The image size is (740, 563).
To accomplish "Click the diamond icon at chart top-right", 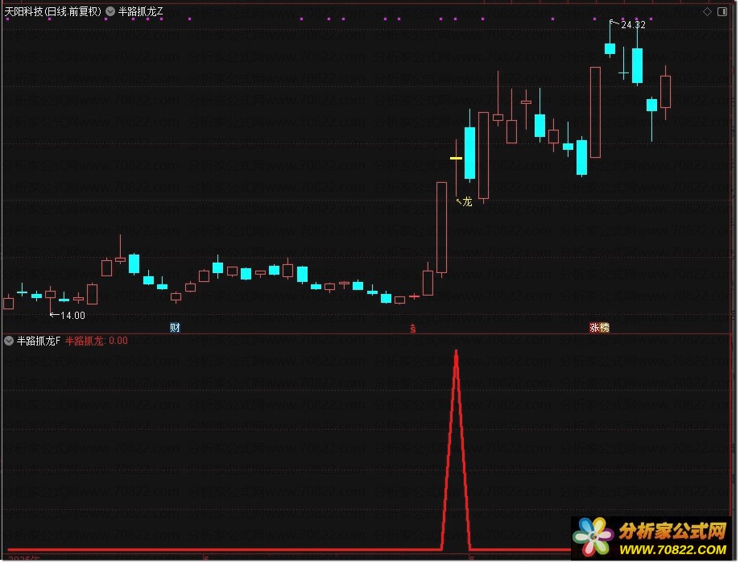I will pos(708,12).
